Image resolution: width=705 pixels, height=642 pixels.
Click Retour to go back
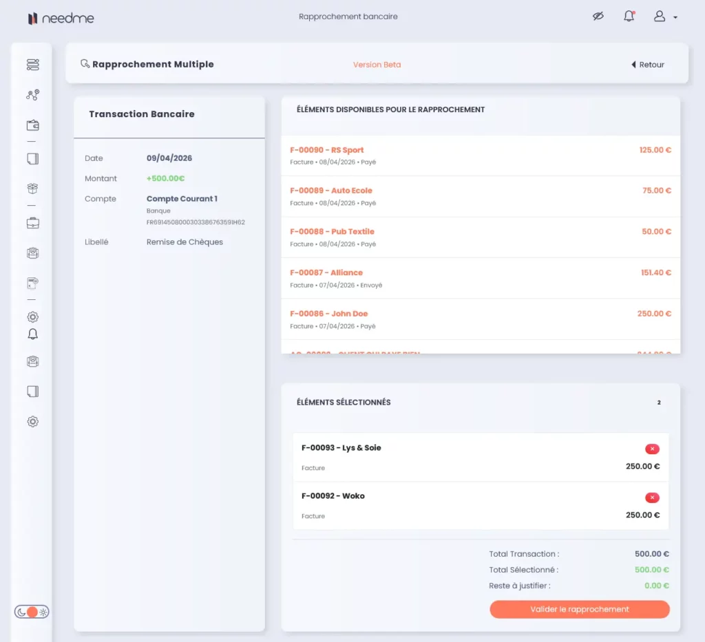pyautogui.click(x=648, y=65)
